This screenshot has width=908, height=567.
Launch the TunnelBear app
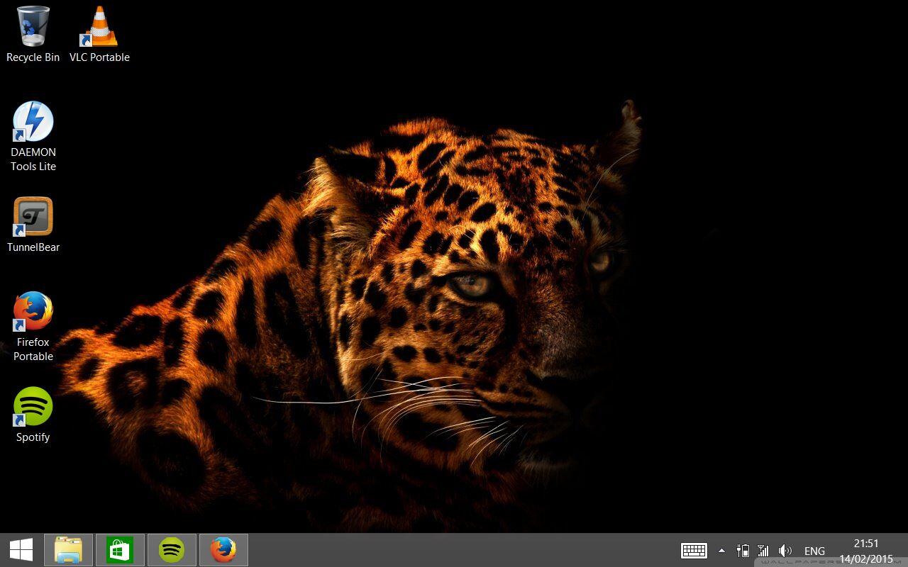[33, 216]
